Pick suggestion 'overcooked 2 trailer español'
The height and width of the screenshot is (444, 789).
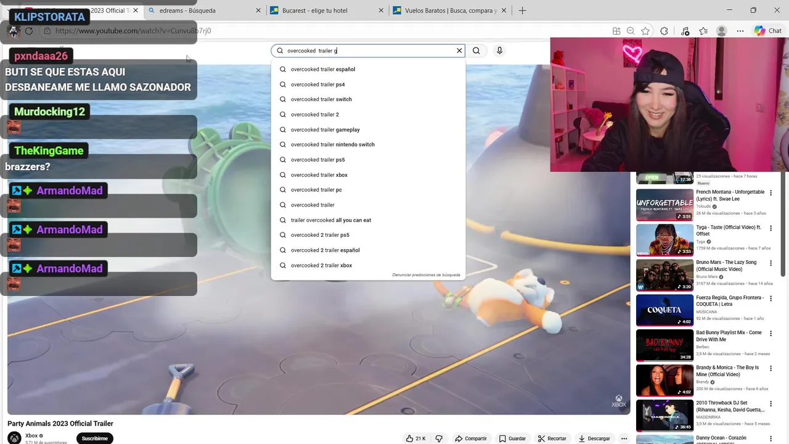[368, 250]
